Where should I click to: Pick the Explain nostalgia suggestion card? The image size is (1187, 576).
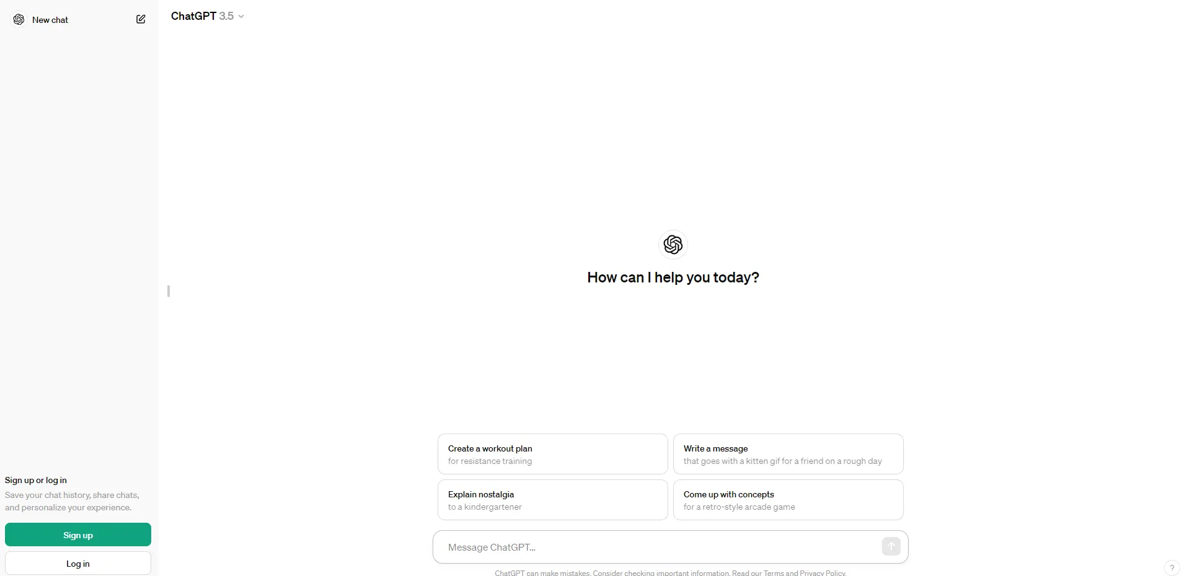(x=552, y=500)
